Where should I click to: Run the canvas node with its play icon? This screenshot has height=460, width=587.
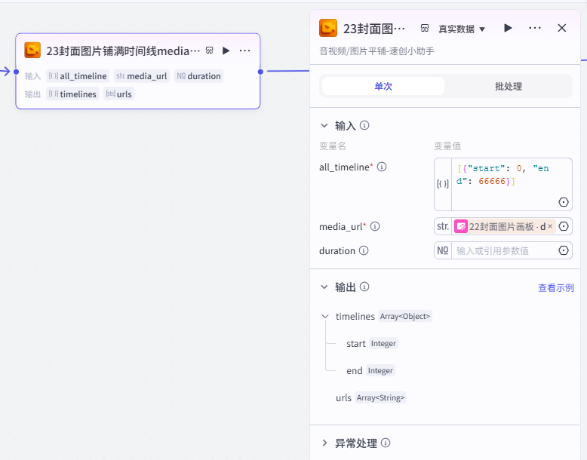point(226,51)
